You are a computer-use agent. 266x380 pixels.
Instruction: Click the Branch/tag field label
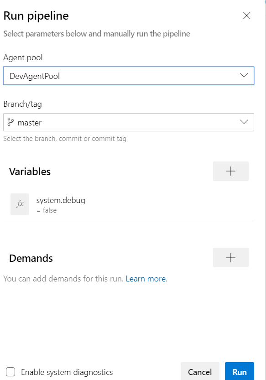(22, 104)
